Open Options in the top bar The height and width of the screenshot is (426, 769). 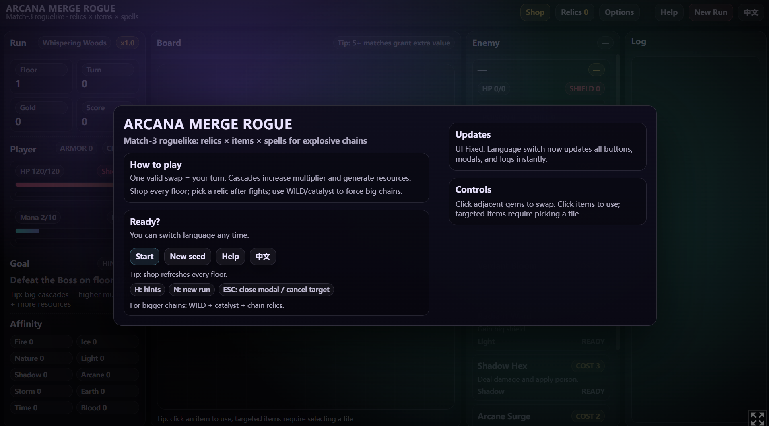coord(619,12)
